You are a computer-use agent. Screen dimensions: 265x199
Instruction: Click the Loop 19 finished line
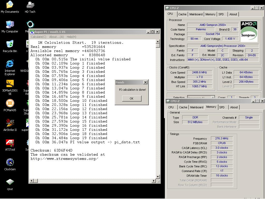coord(71,138)
